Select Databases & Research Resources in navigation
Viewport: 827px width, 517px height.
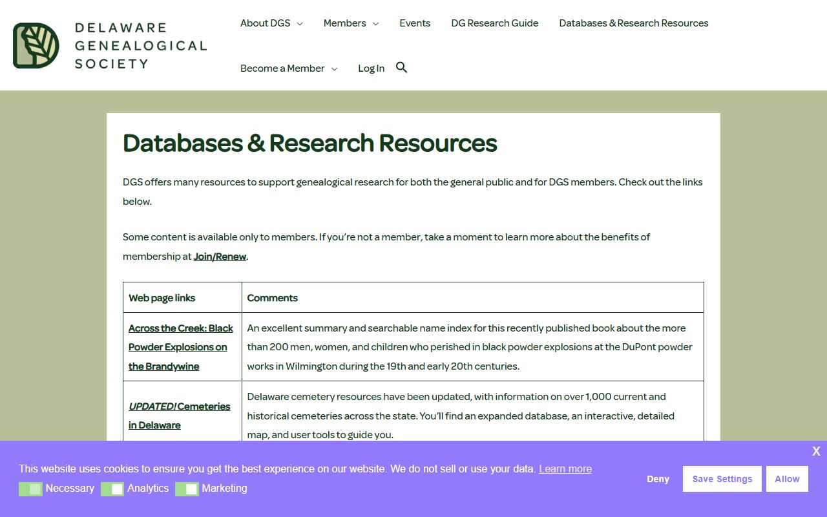click(x=634, y=23)
